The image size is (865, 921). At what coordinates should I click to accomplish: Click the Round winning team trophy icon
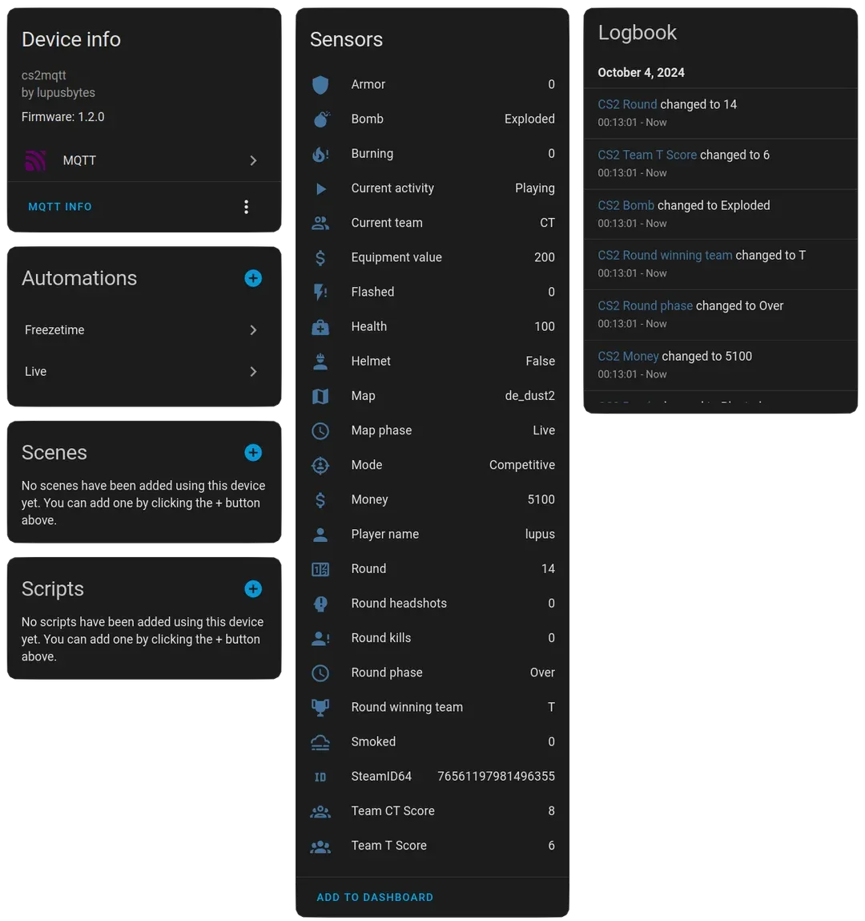point(320,707)
